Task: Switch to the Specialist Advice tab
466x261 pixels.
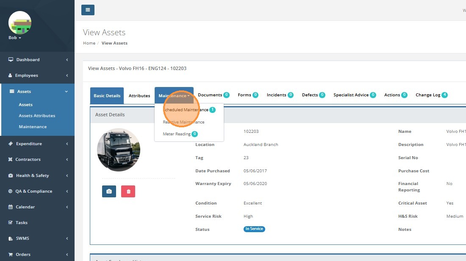Action: click(x=355, y=95)
